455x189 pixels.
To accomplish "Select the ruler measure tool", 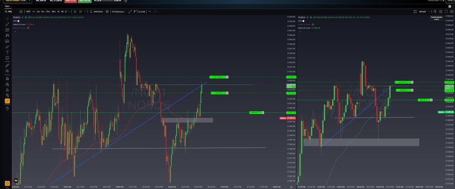I will click(7, 65).
